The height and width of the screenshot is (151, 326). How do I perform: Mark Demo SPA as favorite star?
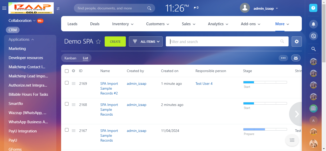pyautogui.click(x=98, y=42)
